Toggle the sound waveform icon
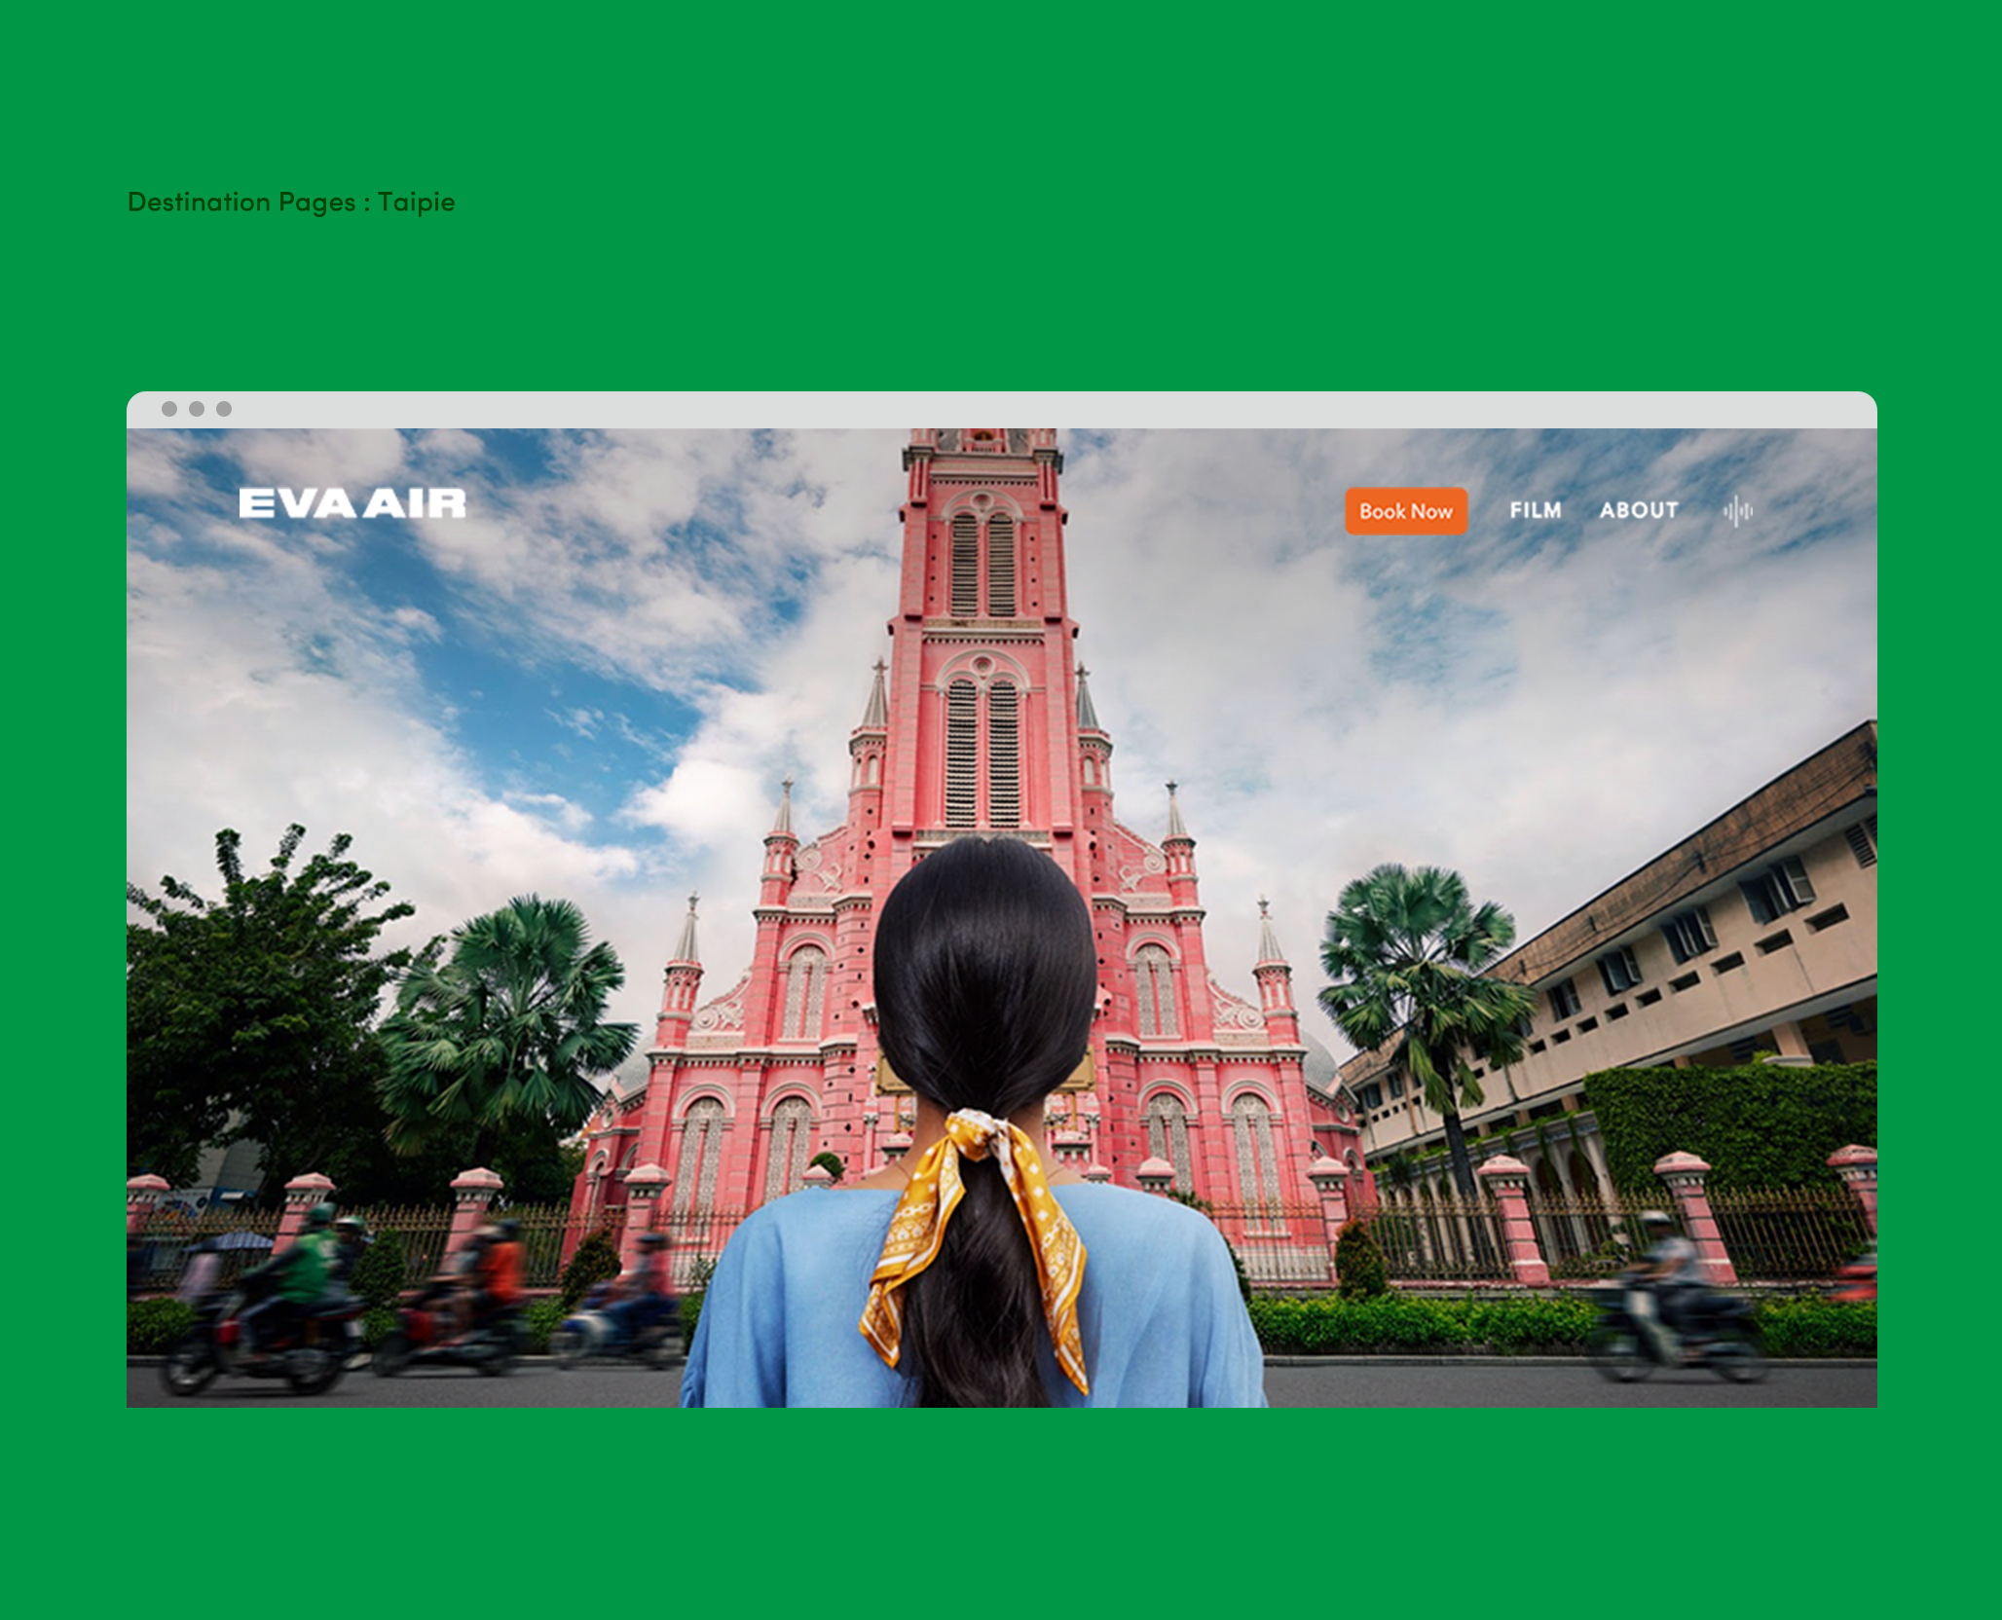 pos(1738,510)
